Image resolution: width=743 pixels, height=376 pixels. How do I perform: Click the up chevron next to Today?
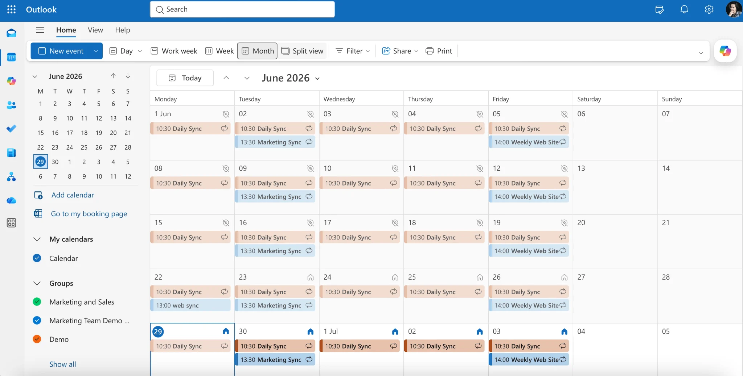click(226, 78)
